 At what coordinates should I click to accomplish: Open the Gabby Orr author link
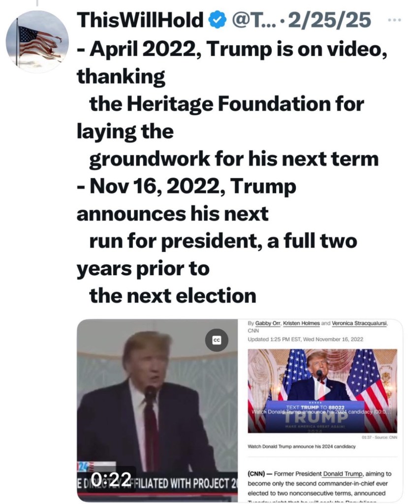pyautogui.click(x=268, y=323)
